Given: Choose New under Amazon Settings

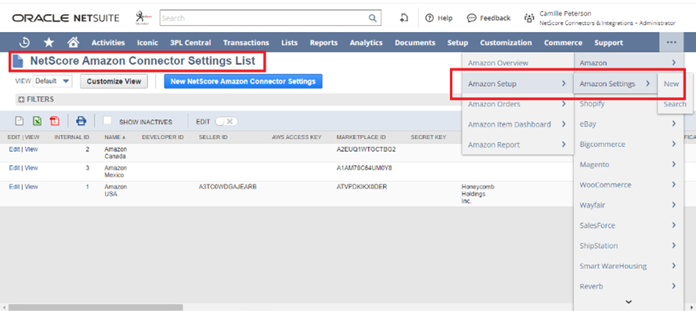Looking at the screenshot, I should coord(671,84).
